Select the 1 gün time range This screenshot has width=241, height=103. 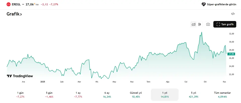pos(20,94)
